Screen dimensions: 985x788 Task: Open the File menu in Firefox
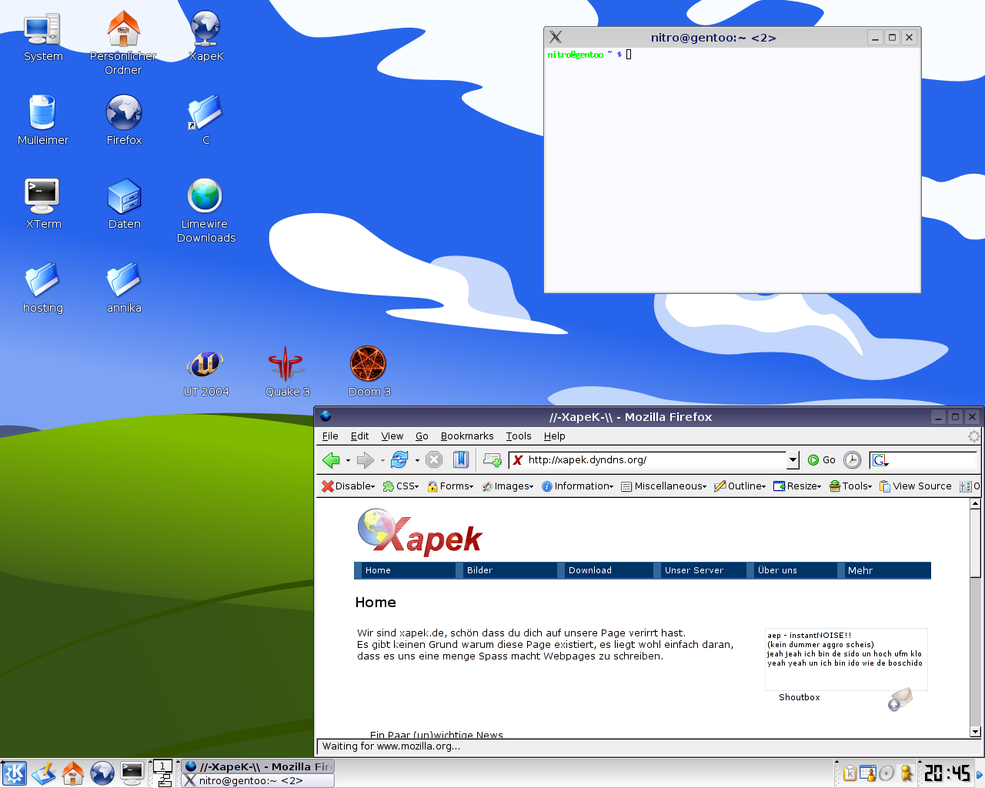(x=330, y=436)
